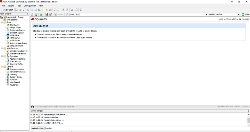Open Scan Settings toolbar icon

pyautogui.click(x=67, y=10)
